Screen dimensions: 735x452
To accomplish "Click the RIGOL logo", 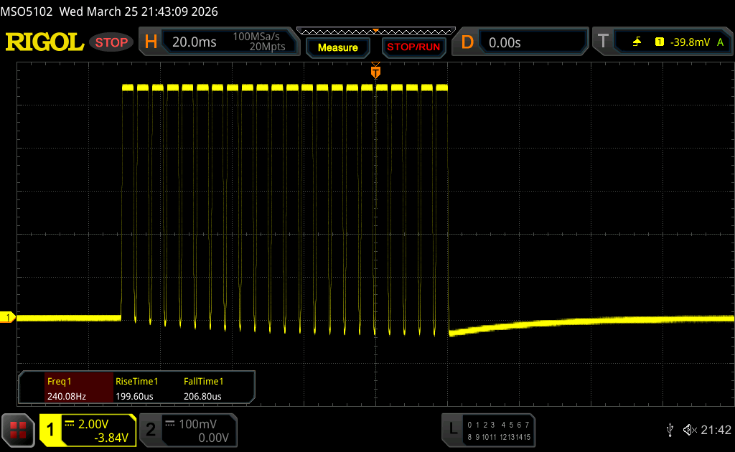I will pos(45,42).
